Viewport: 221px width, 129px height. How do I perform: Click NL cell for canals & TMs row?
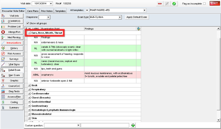(x=36, y=48)
